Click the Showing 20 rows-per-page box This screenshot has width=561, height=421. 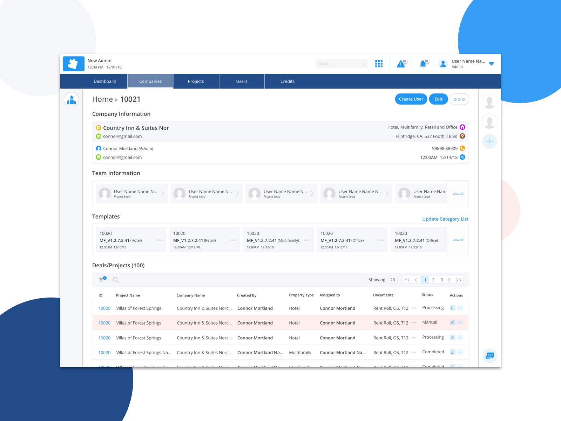click(x=393, y=280)
